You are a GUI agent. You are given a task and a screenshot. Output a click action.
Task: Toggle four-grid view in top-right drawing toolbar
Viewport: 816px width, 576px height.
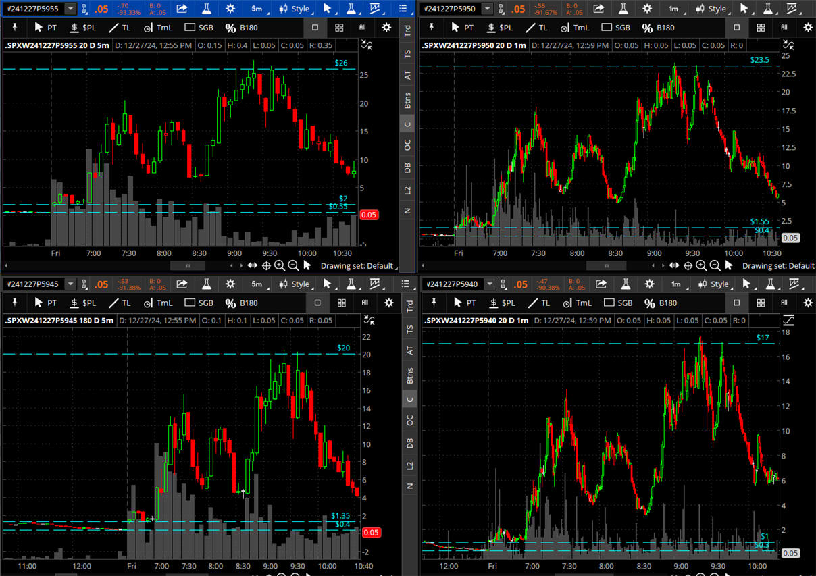pyautogui.click(x=761, y=28)
